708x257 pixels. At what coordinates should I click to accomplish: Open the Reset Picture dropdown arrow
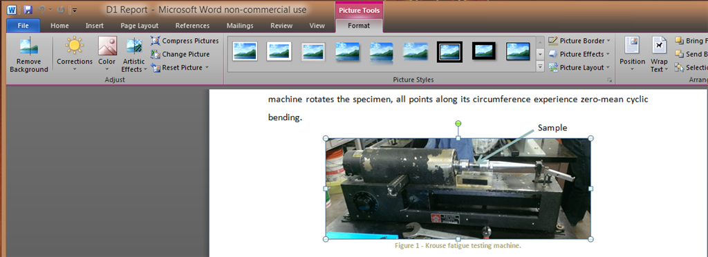(x=207, y=68)
